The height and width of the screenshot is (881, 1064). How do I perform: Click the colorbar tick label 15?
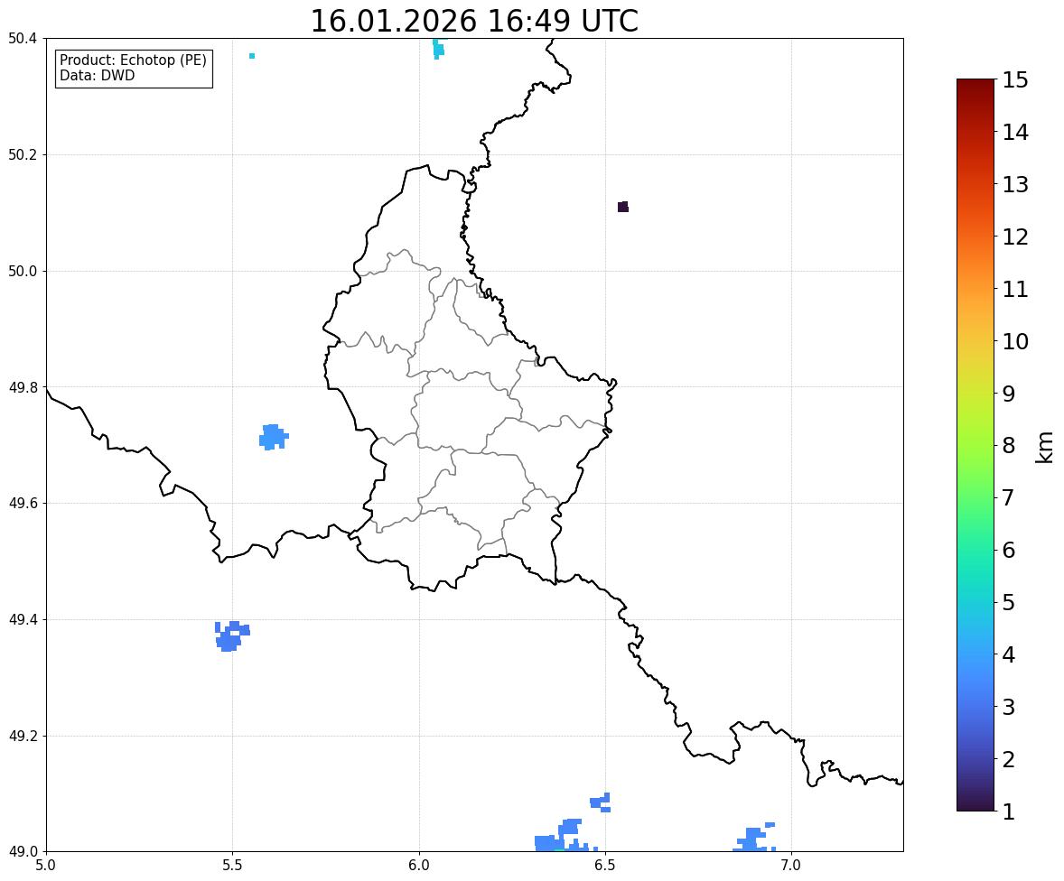(x=1015, y=80)
